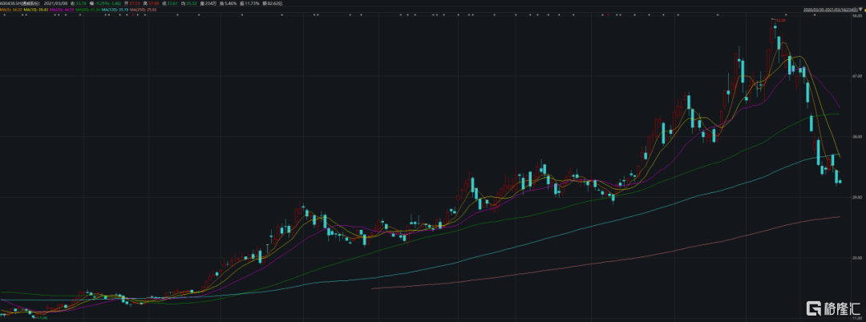Select the MA(60) 45.34 indicator label
Image resolution: width=866 pixels, height=322 pixels.
coord(88,10)
